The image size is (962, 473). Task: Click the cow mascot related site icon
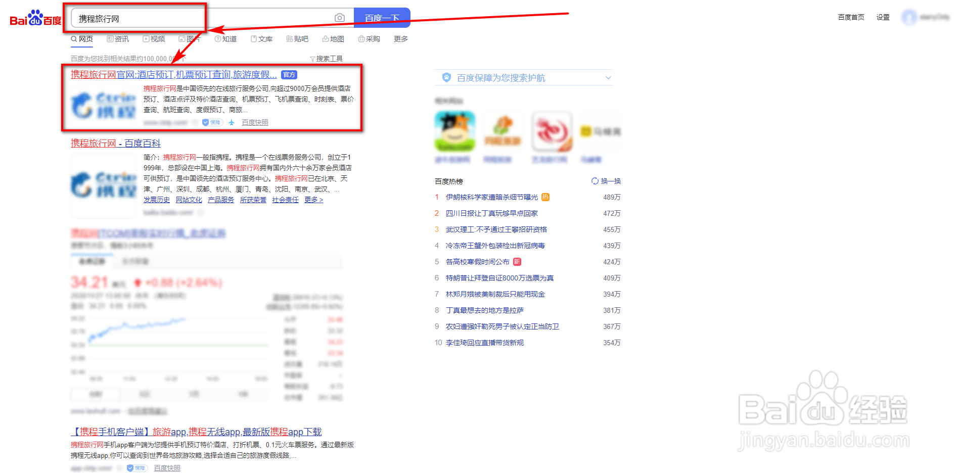pyautogui.click(x=455, y=131)
